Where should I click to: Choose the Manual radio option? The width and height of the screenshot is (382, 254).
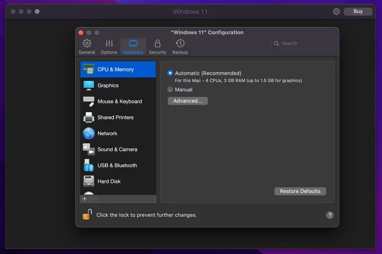(x=170, y=90)
